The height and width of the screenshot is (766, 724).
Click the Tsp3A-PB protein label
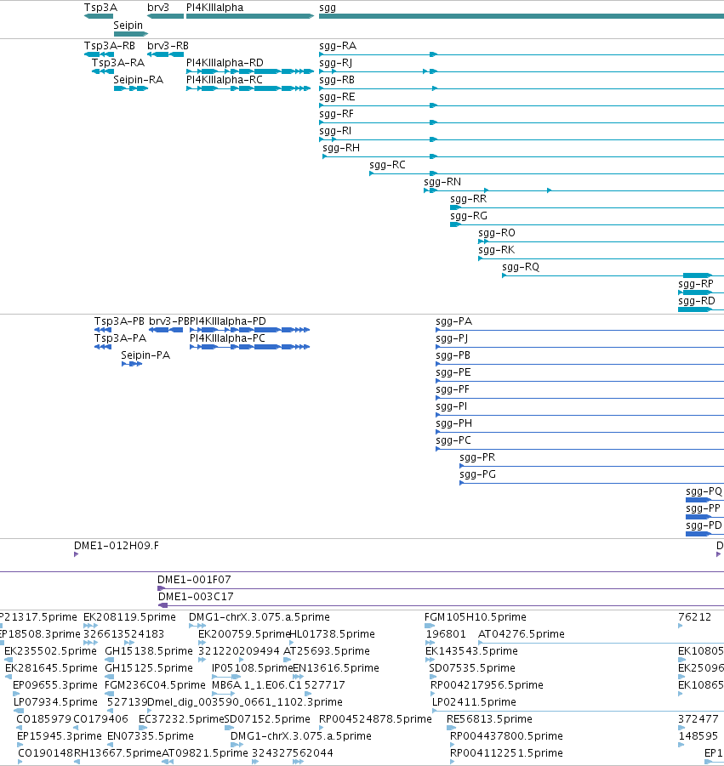click(119, 321)
